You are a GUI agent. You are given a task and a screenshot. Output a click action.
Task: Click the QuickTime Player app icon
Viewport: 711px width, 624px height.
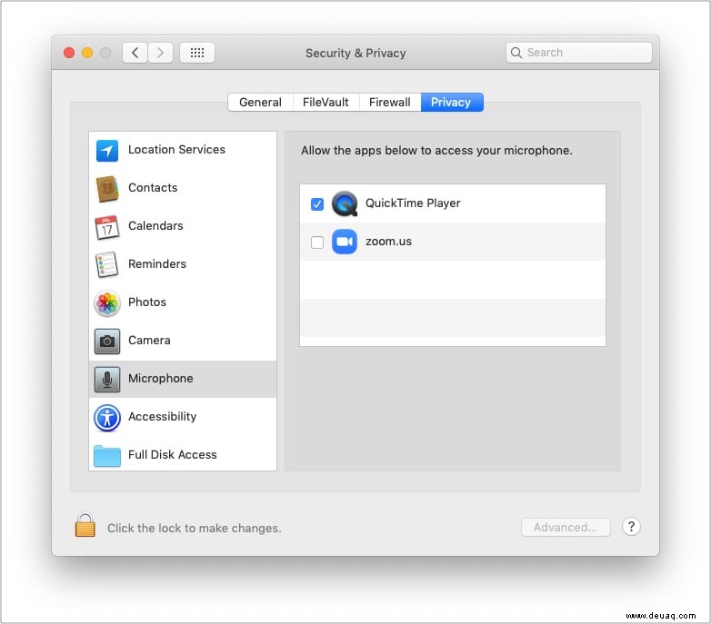pos(345,203)
